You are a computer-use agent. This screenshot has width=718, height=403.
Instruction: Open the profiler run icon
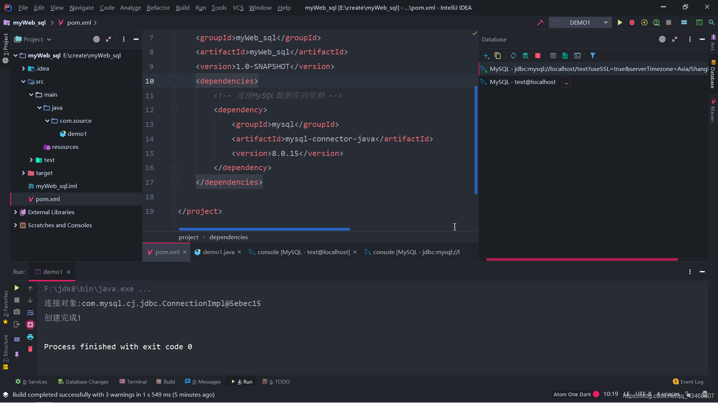tap(657, 22)
